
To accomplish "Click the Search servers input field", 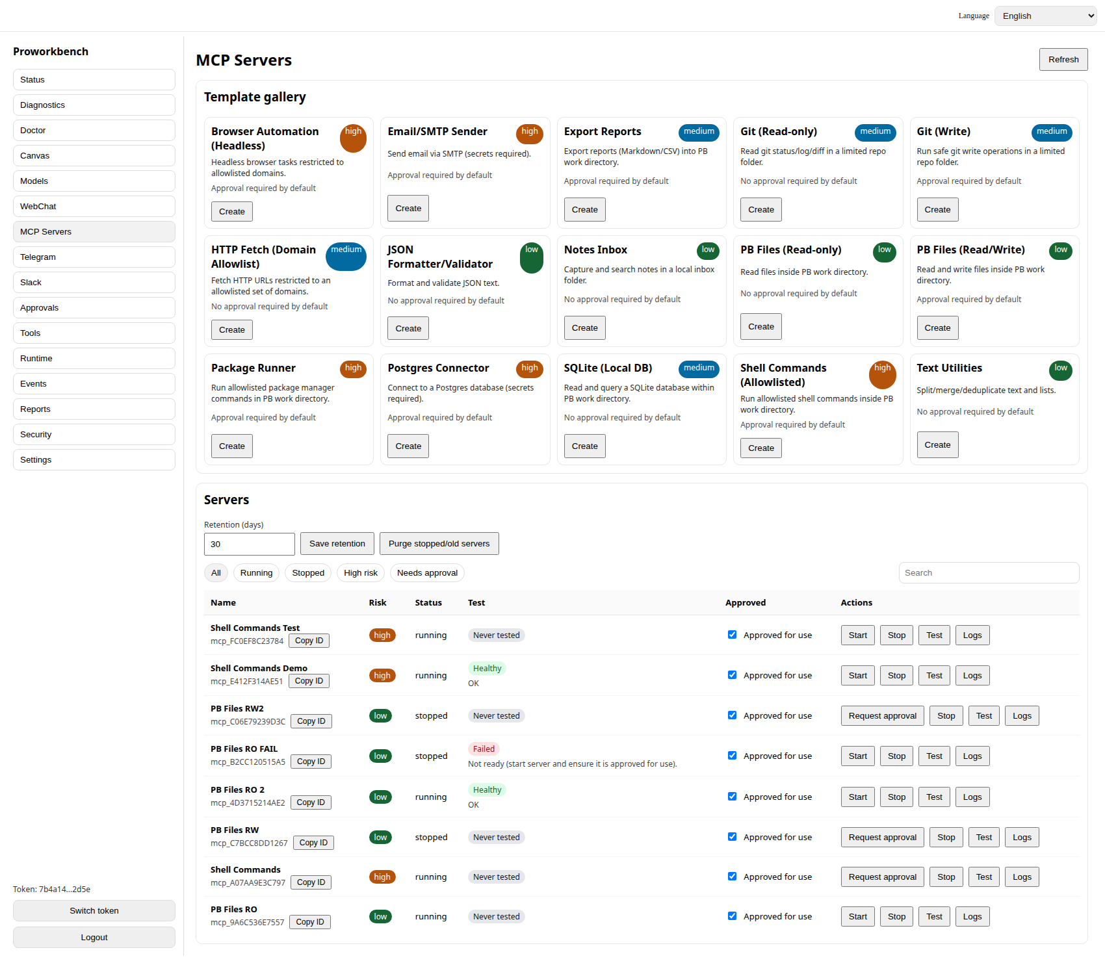I will tap(989, 572).
